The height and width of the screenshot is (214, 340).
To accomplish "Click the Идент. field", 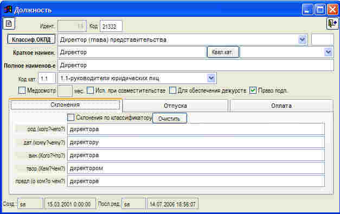I will pyautogui.click(x=73, y=27).
